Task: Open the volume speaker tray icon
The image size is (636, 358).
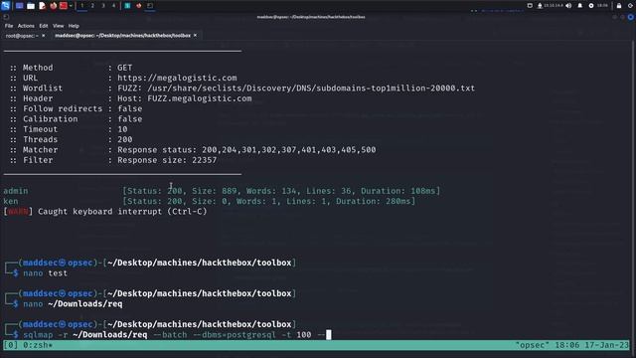Action: [x=568, y=6]
